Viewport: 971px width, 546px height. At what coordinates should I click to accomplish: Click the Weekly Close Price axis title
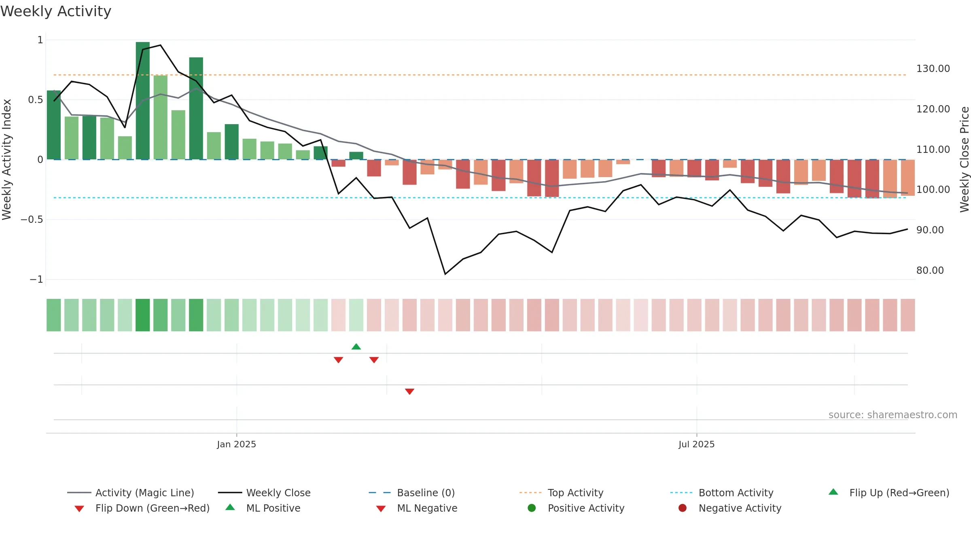click(x=965, y=159)
